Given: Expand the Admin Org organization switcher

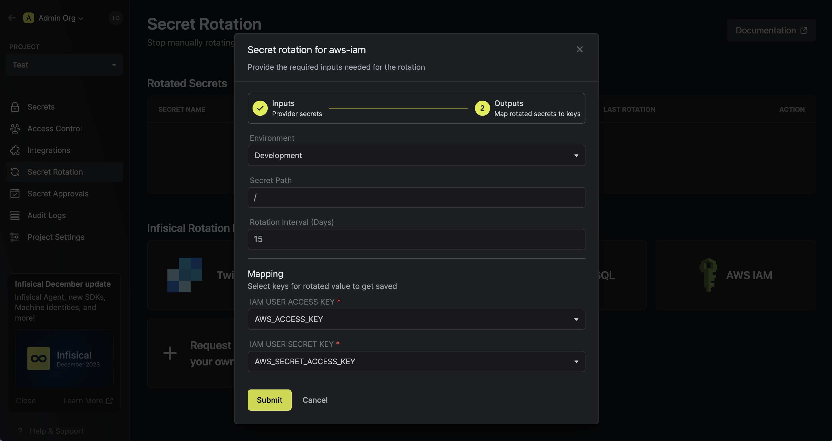Looking at the screenshot, I should point(61,18).
